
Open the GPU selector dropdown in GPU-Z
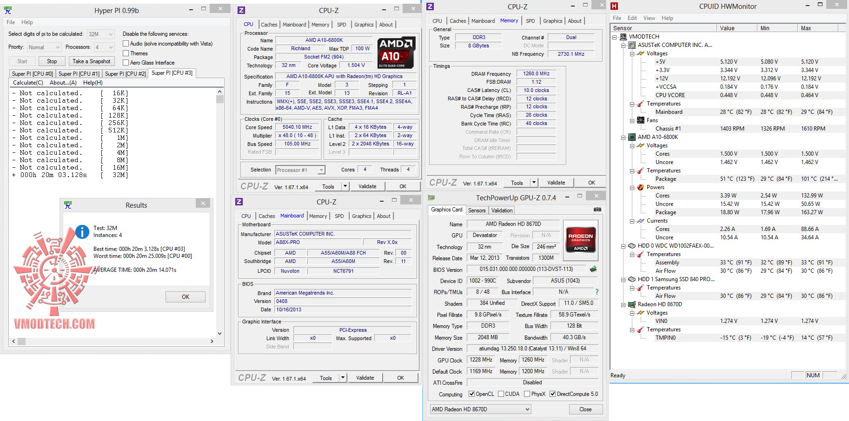[480, 409]
